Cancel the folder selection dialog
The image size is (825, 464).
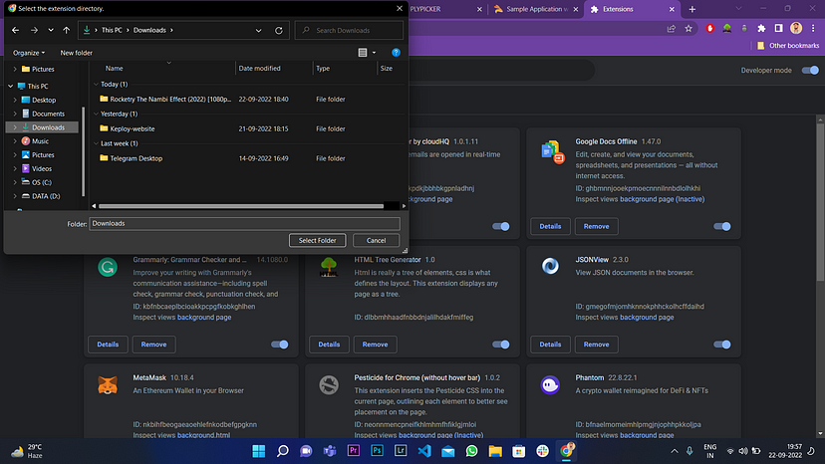coord(376,240)
